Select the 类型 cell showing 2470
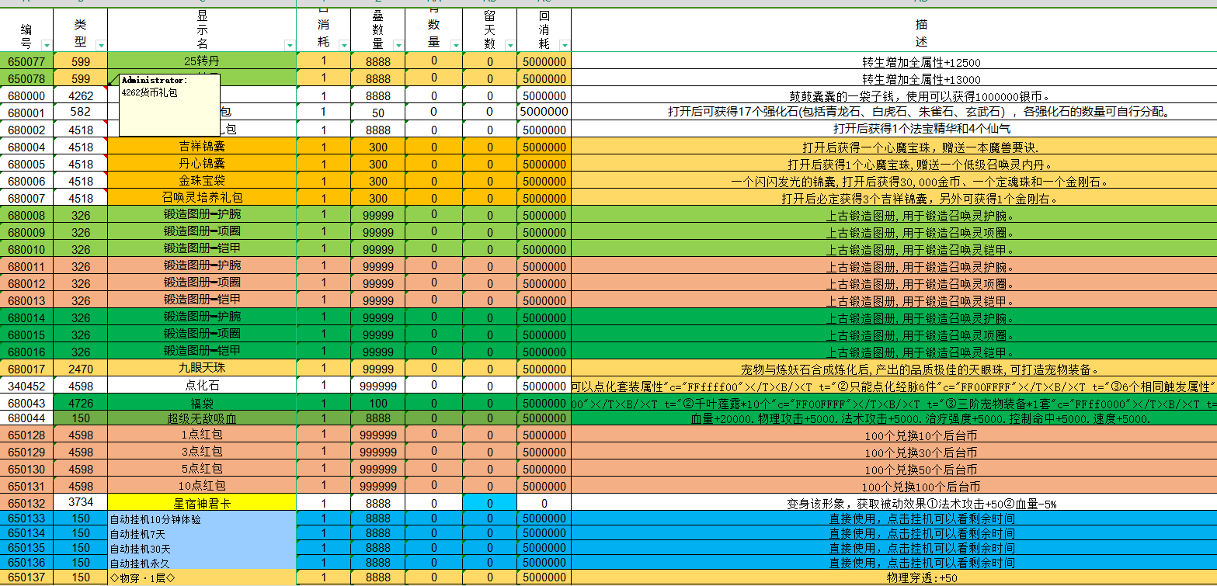 click(81, 369)
